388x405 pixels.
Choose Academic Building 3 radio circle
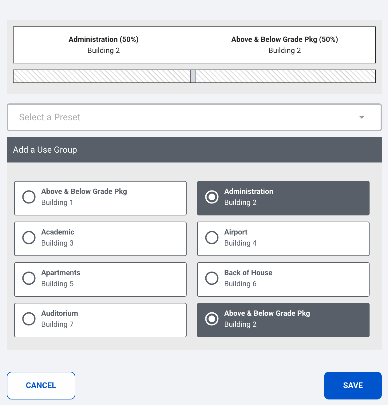(29, 238)
